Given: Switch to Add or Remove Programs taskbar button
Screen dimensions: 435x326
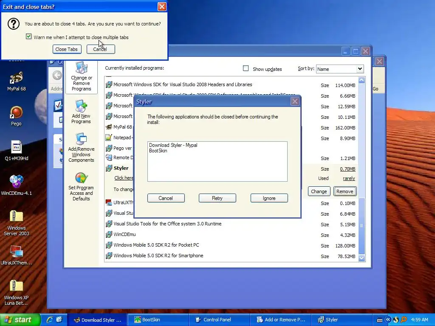Looking at the screenshot, I should [280, 320].
